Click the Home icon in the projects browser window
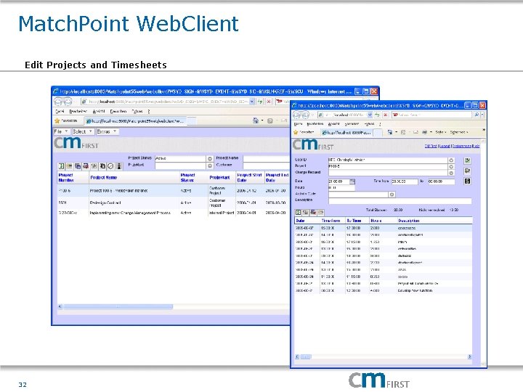This screenshot has height=392, width=523. coord(256,121)
